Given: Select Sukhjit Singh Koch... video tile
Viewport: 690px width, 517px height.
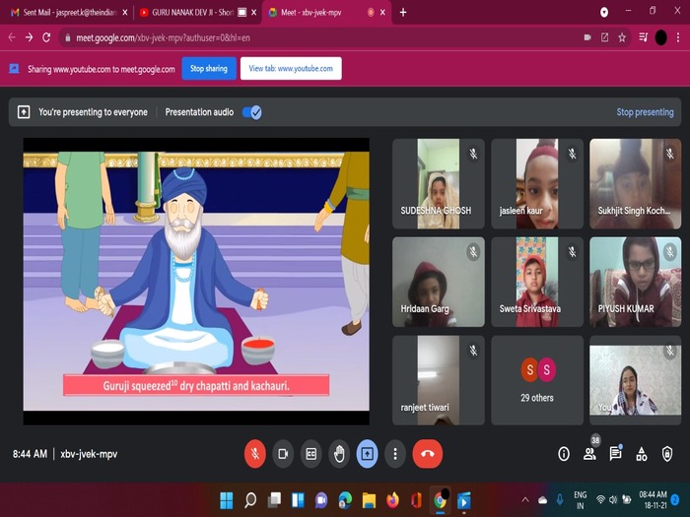Looking at the screenshot, I should point(636,184).
